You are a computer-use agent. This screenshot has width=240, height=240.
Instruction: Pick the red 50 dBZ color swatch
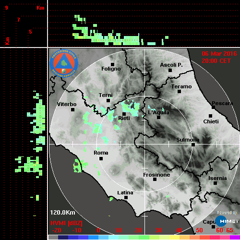(204, 237)
